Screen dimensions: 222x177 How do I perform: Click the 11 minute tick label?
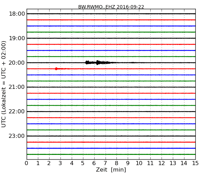[x=150, y=163]
